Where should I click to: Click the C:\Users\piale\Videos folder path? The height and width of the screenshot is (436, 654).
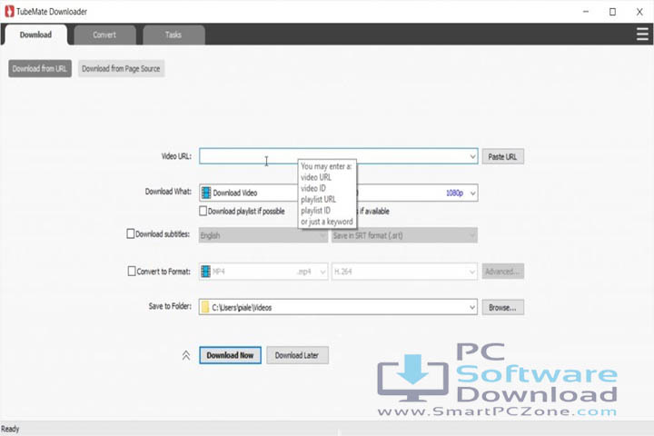(242, 308)
